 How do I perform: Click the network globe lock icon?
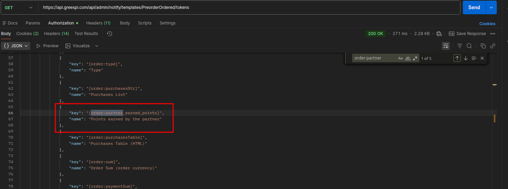[439, 34]
